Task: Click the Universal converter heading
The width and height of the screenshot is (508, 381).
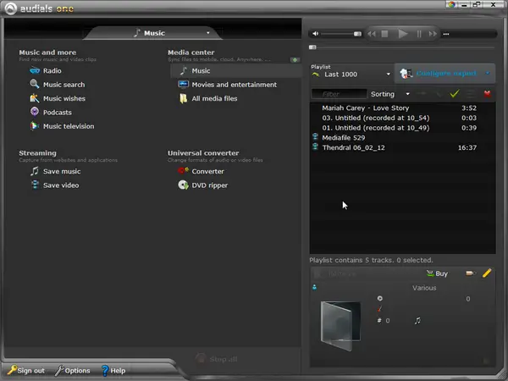Action: 203,153
